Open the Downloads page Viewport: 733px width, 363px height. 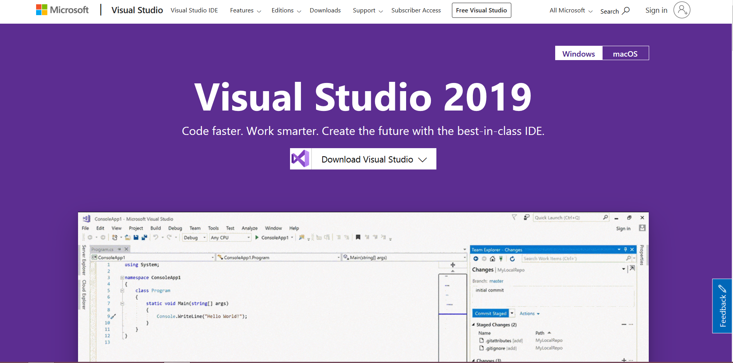coord(325,10)
